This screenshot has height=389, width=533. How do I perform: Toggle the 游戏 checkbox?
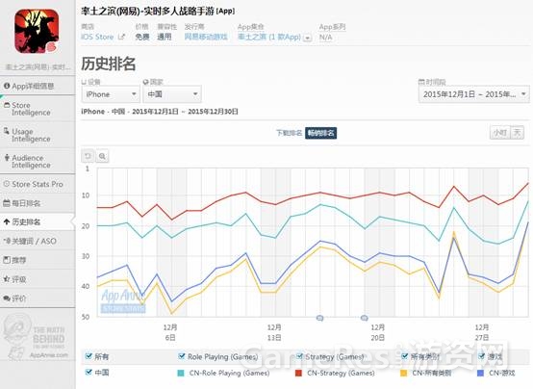[481, 356]
